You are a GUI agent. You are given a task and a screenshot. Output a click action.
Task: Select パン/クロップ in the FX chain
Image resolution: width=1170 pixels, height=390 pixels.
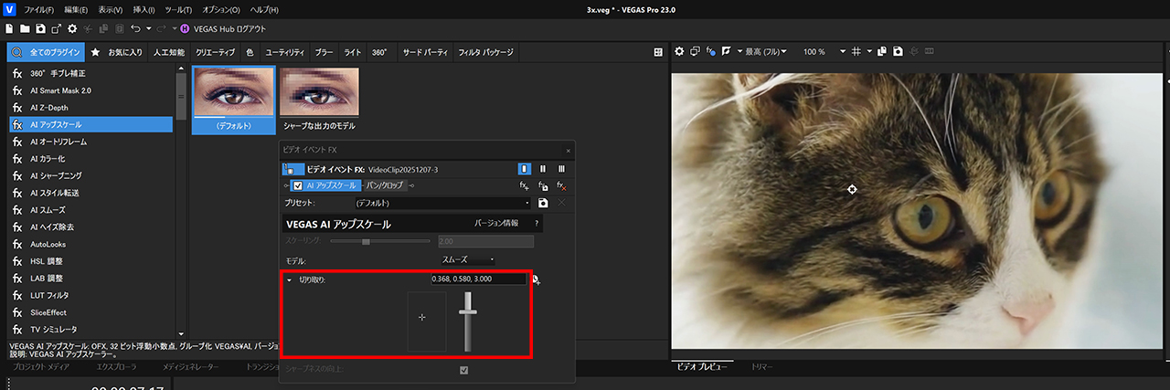385,185
